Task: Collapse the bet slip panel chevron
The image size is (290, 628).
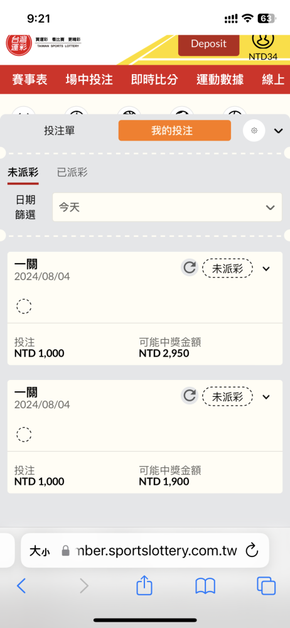Action: click(278, 131)
